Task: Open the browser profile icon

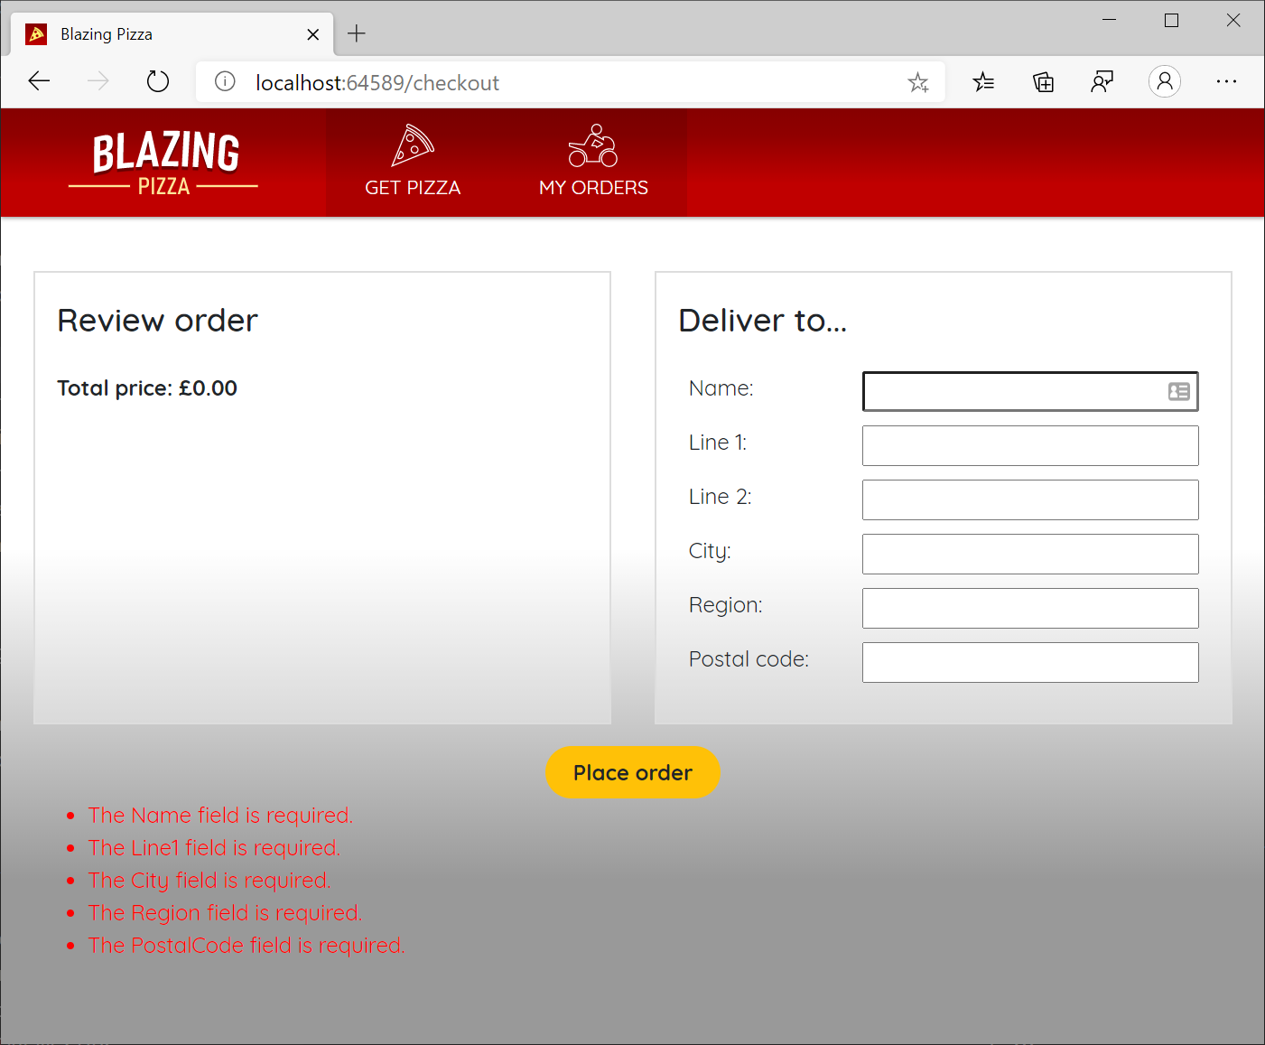Action: coord(1165,82)
